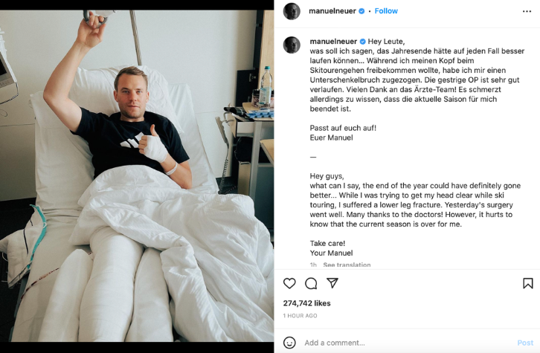Click manuelneuer avatar beside the caption

[x=292, y=45]
